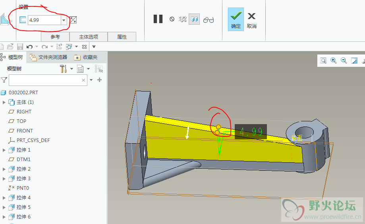The image size is (365, 224).
Task: Expand the 拉伸 3 feature
Action: [4, 179]
